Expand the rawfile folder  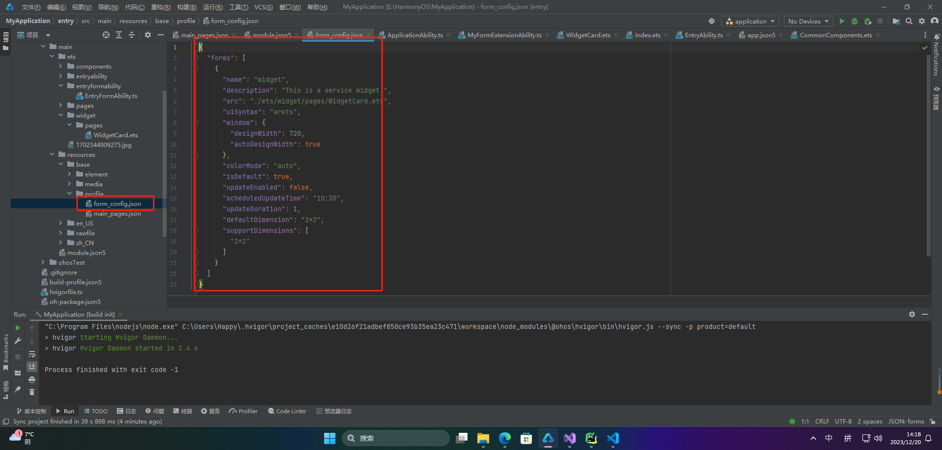(x=61, y=233)
